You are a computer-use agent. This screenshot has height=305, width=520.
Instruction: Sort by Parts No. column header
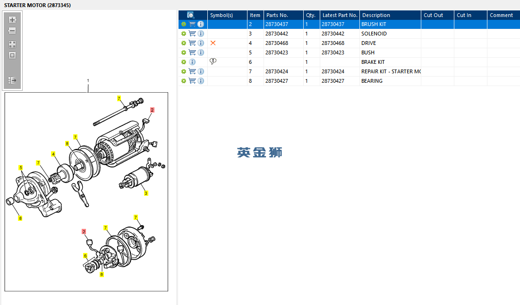283,15
